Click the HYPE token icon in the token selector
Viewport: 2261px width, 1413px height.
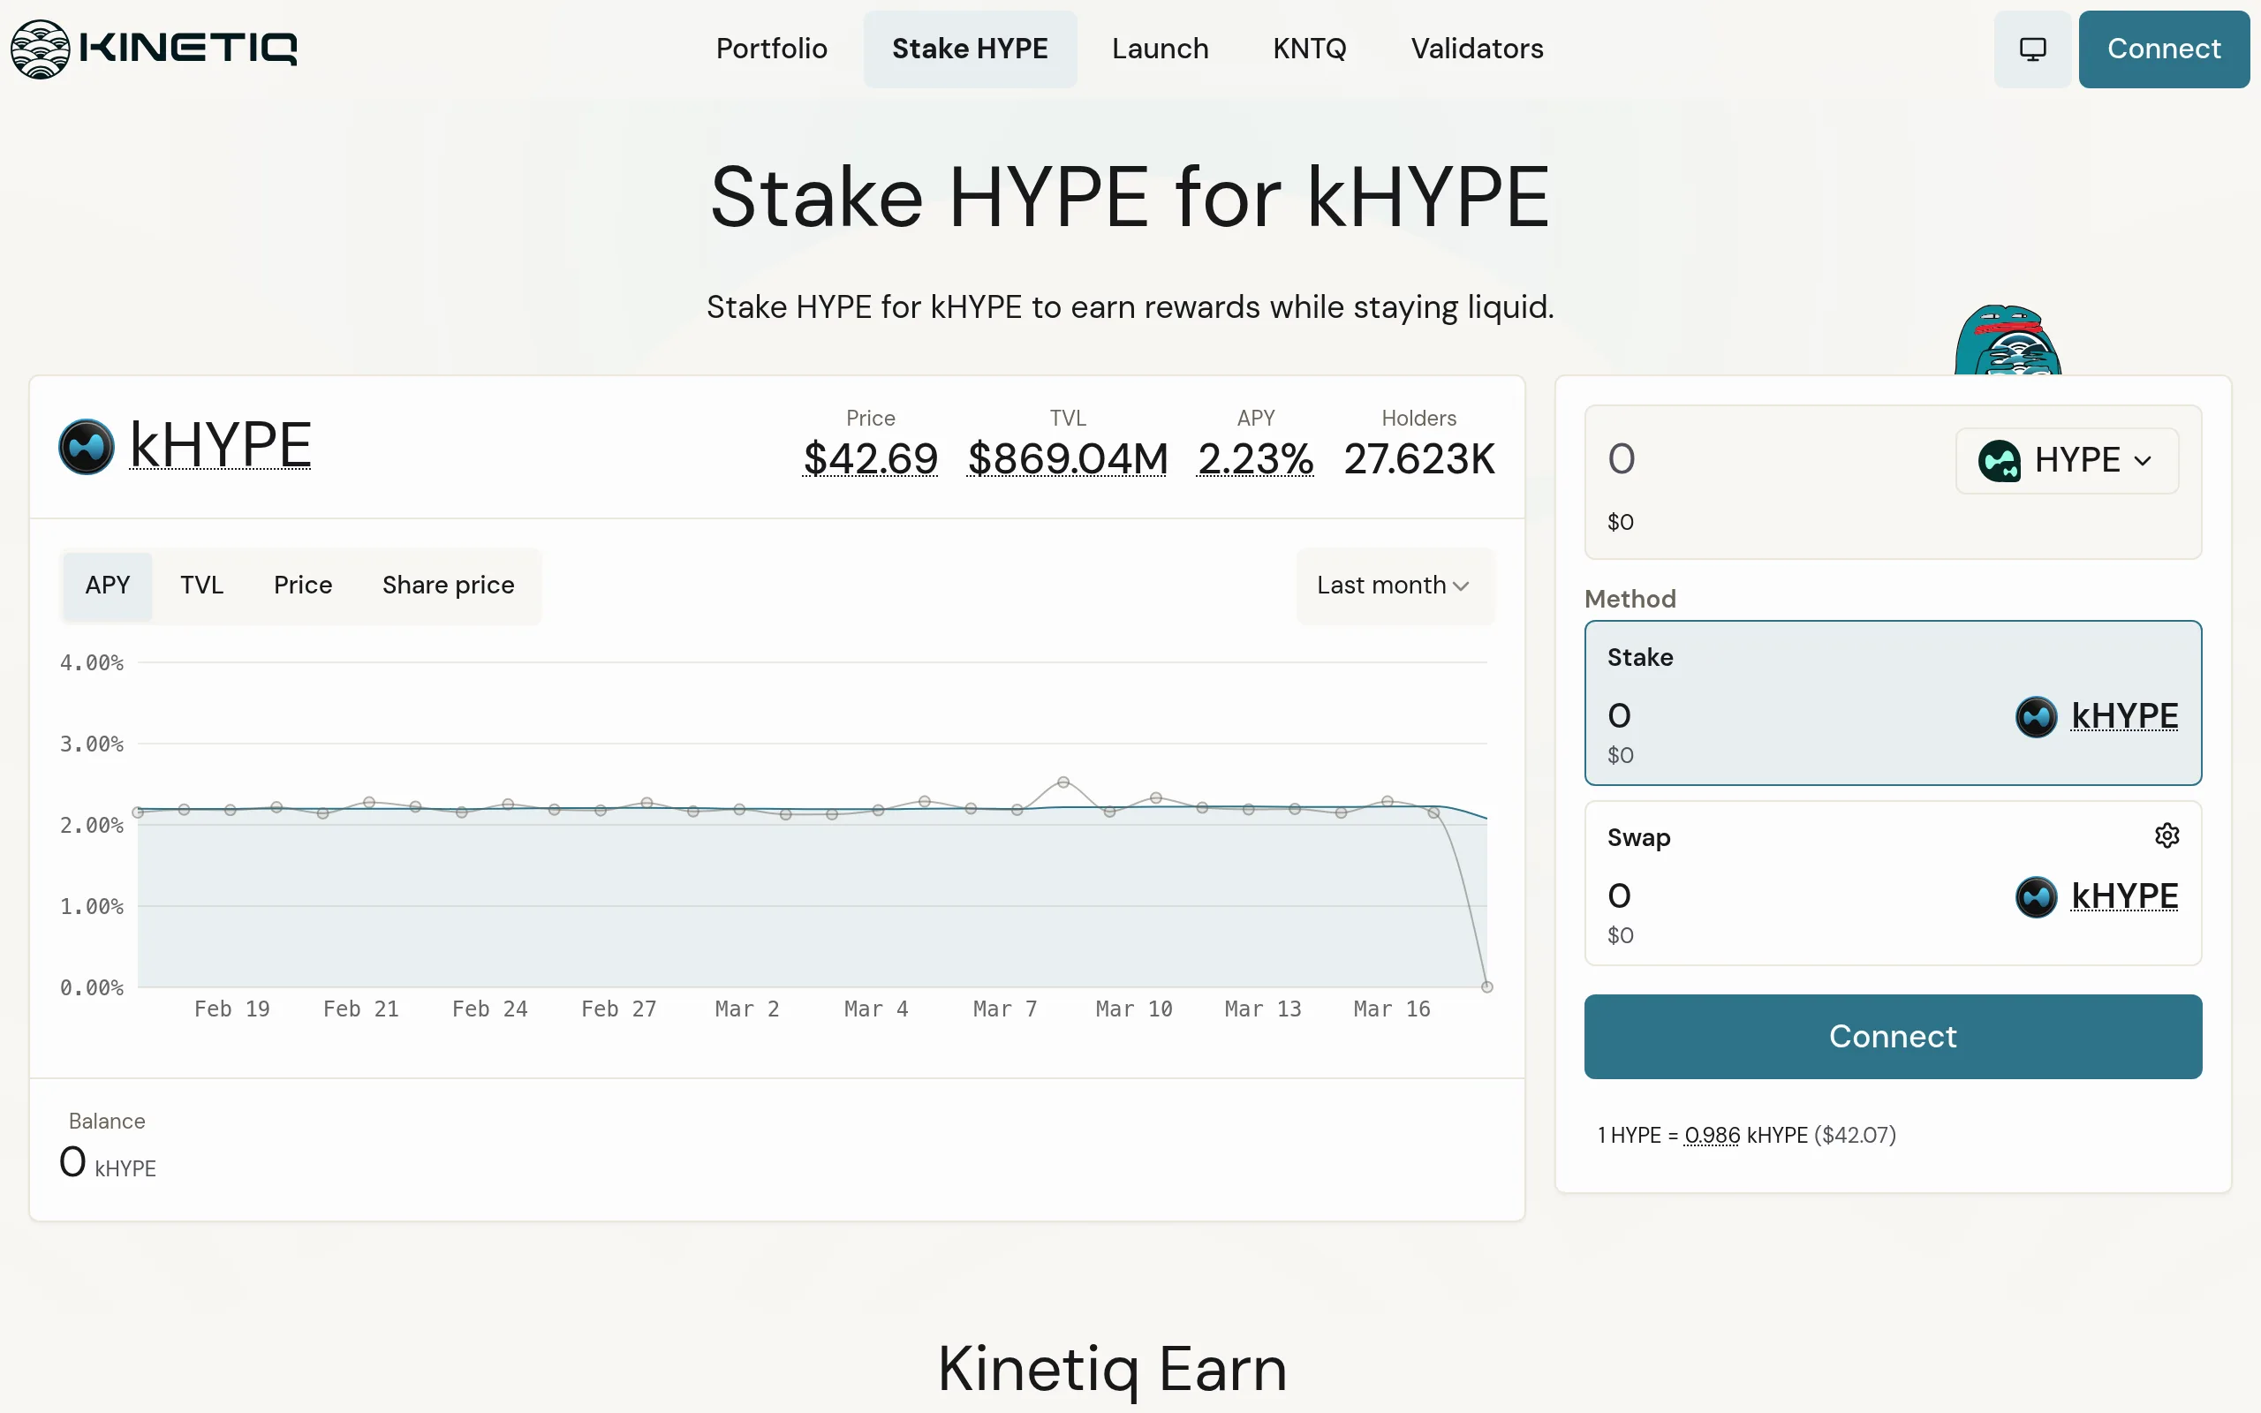(x=2001, y=460)
